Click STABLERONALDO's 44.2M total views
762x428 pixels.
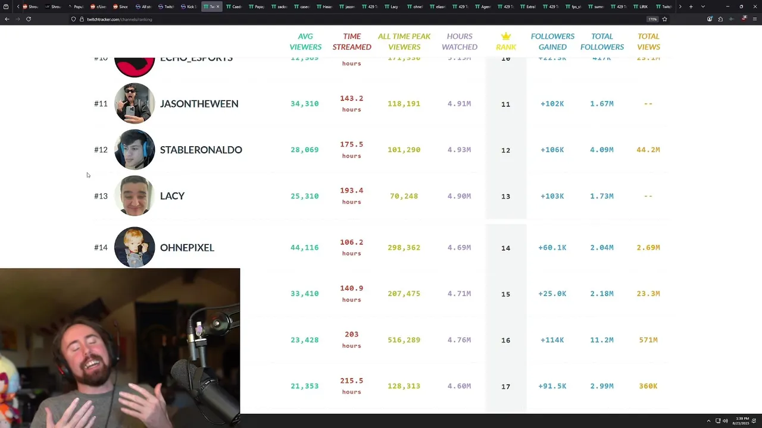(x=648, y=150)
